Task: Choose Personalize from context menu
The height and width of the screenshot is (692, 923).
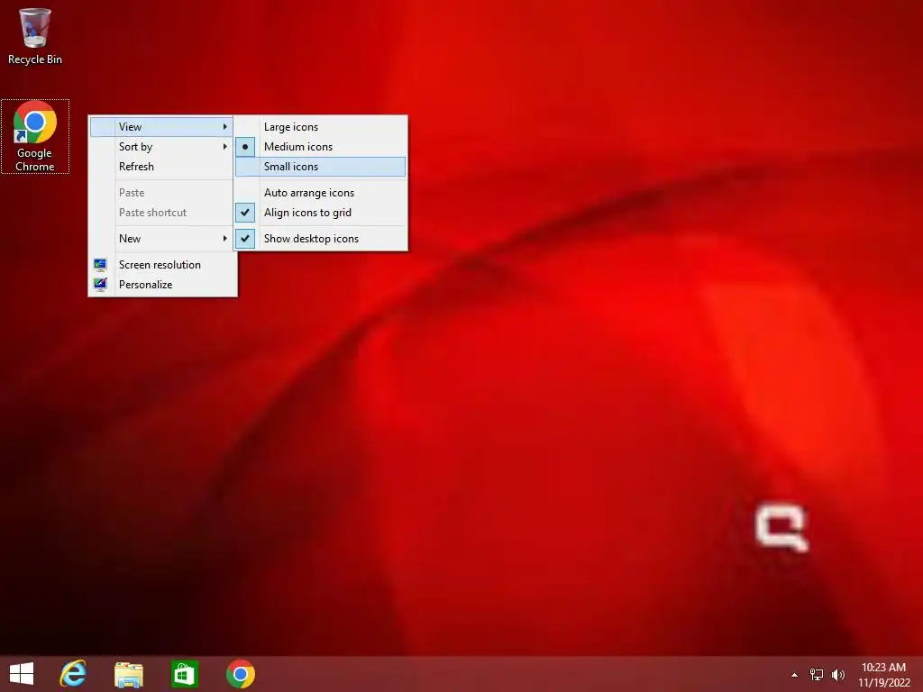Action: (162, 284)
